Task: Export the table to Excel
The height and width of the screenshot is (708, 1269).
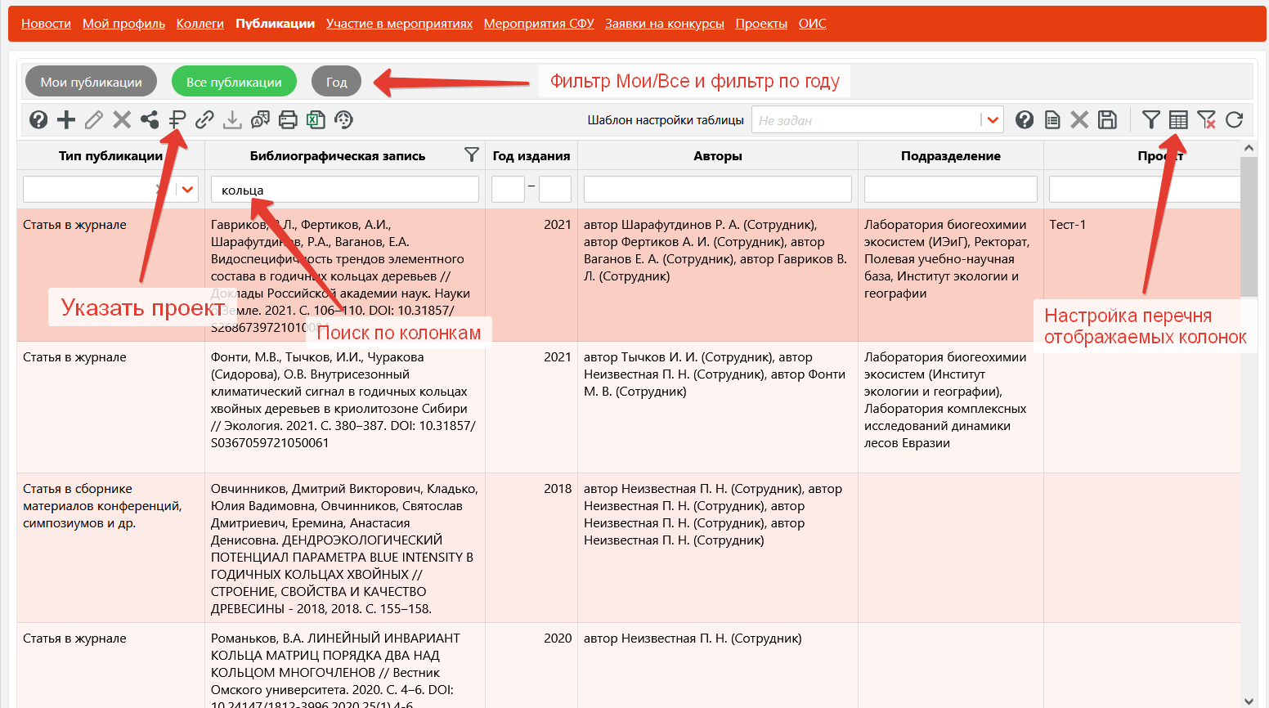Action: point(316,120)
